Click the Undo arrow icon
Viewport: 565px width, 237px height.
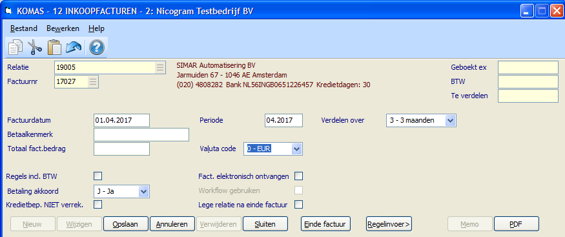[x=74, y=47]
